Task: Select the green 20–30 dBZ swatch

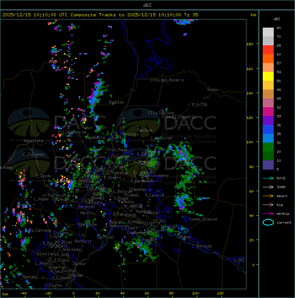Action: coord(268,147)
